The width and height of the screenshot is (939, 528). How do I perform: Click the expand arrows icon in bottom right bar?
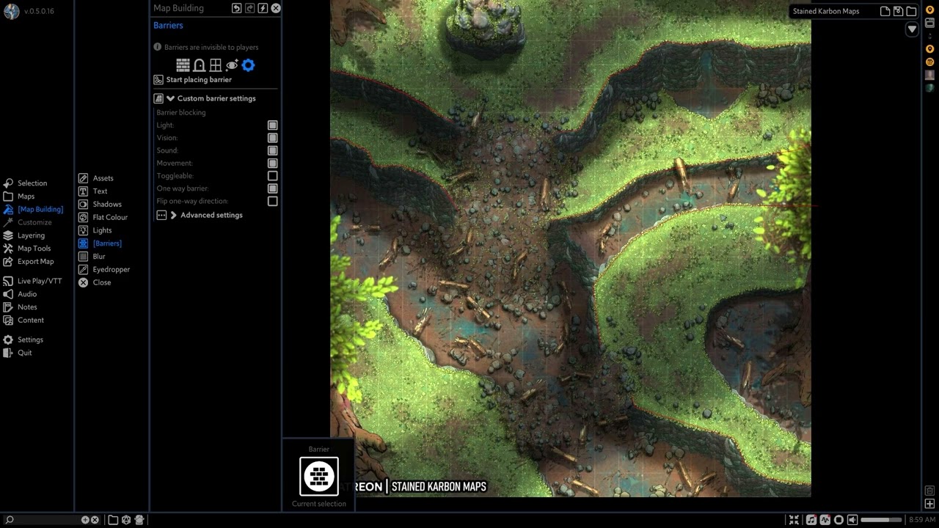(x=794, y=520)
